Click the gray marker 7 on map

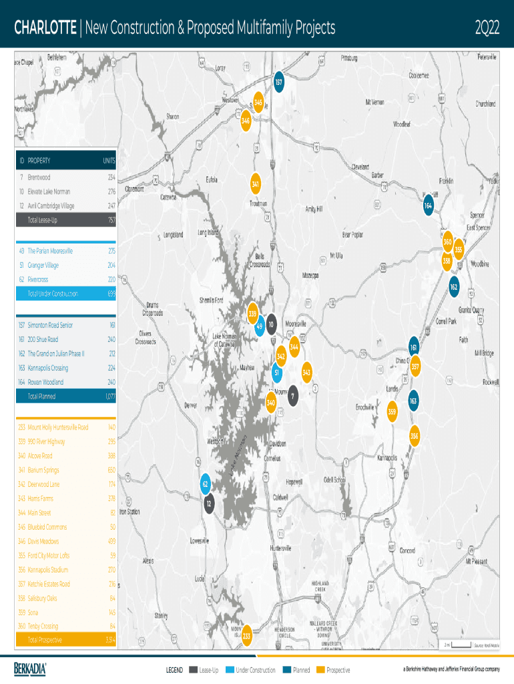coord(292,397)
